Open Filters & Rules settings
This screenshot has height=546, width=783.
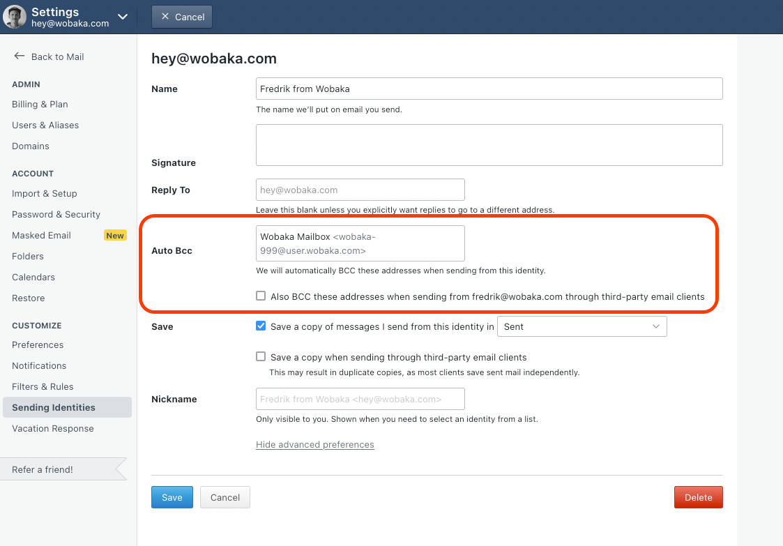43,386
